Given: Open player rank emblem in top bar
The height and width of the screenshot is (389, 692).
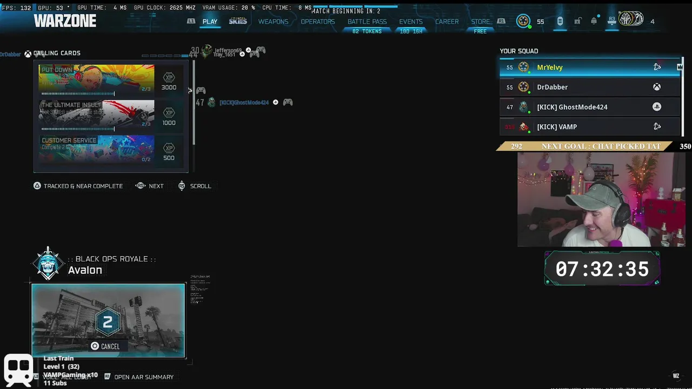Looking at the screenshot, I should 523,21.
